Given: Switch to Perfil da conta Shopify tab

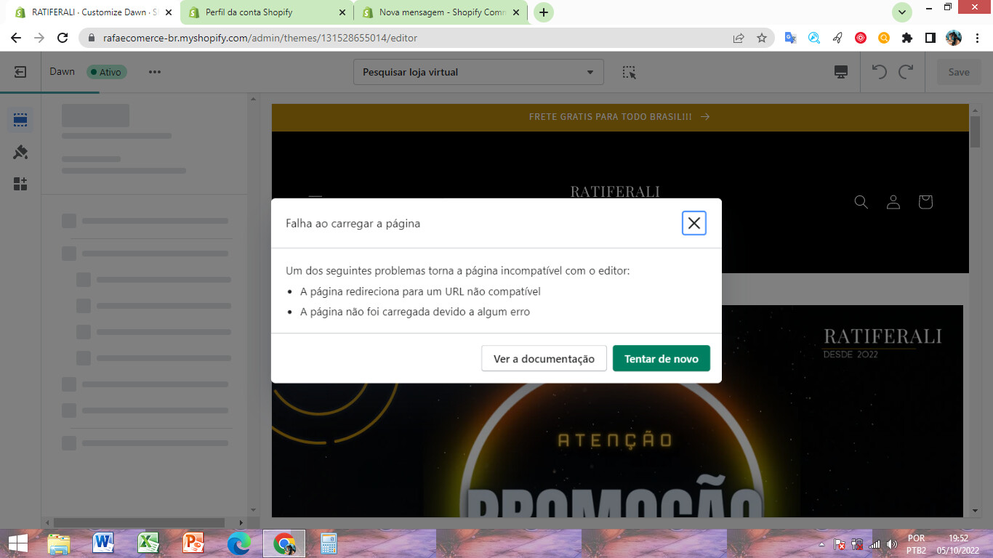Looking at the screenshot, I should coord(267,12).
